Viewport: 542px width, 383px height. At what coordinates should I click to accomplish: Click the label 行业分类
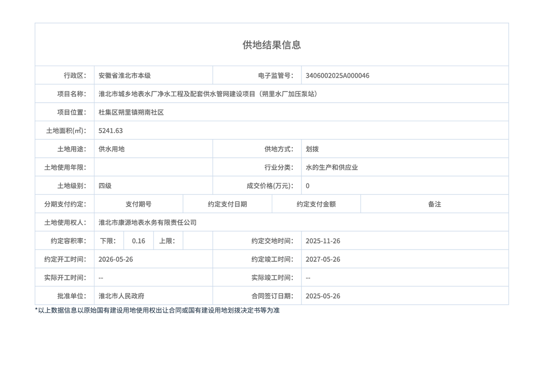tap(279, 167)
